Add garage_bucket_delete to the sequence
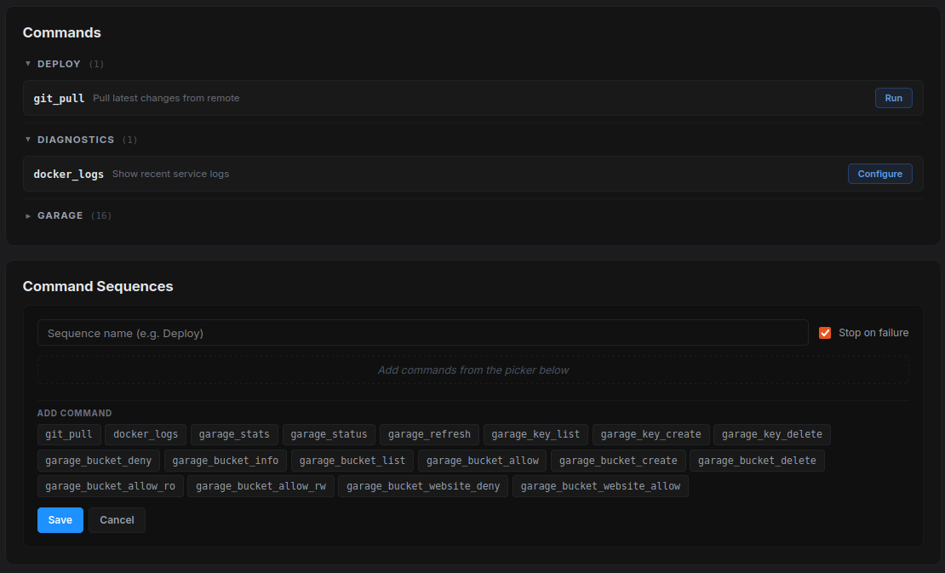 tap(757, 461)
